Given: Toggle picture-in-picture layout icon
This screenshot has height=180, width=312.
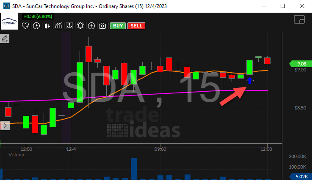Looking at the screenshot, I should pos(299,19).
